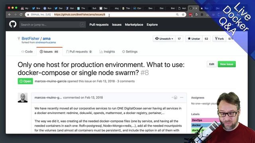Viewport: 255px width, 143px height.
Task: Open the sindresorhus/ama fork source link
Action: (45, 43)
